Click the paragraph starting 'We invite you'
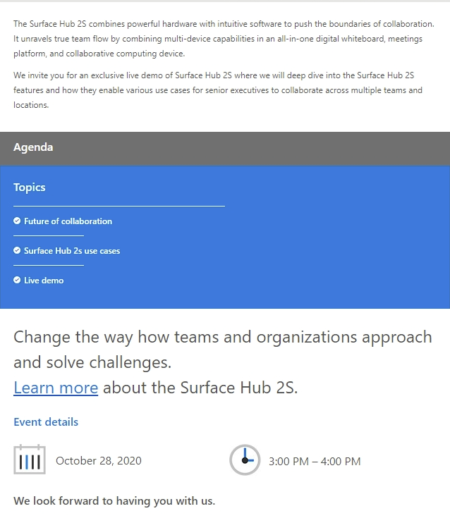 [x=218, y=90]
